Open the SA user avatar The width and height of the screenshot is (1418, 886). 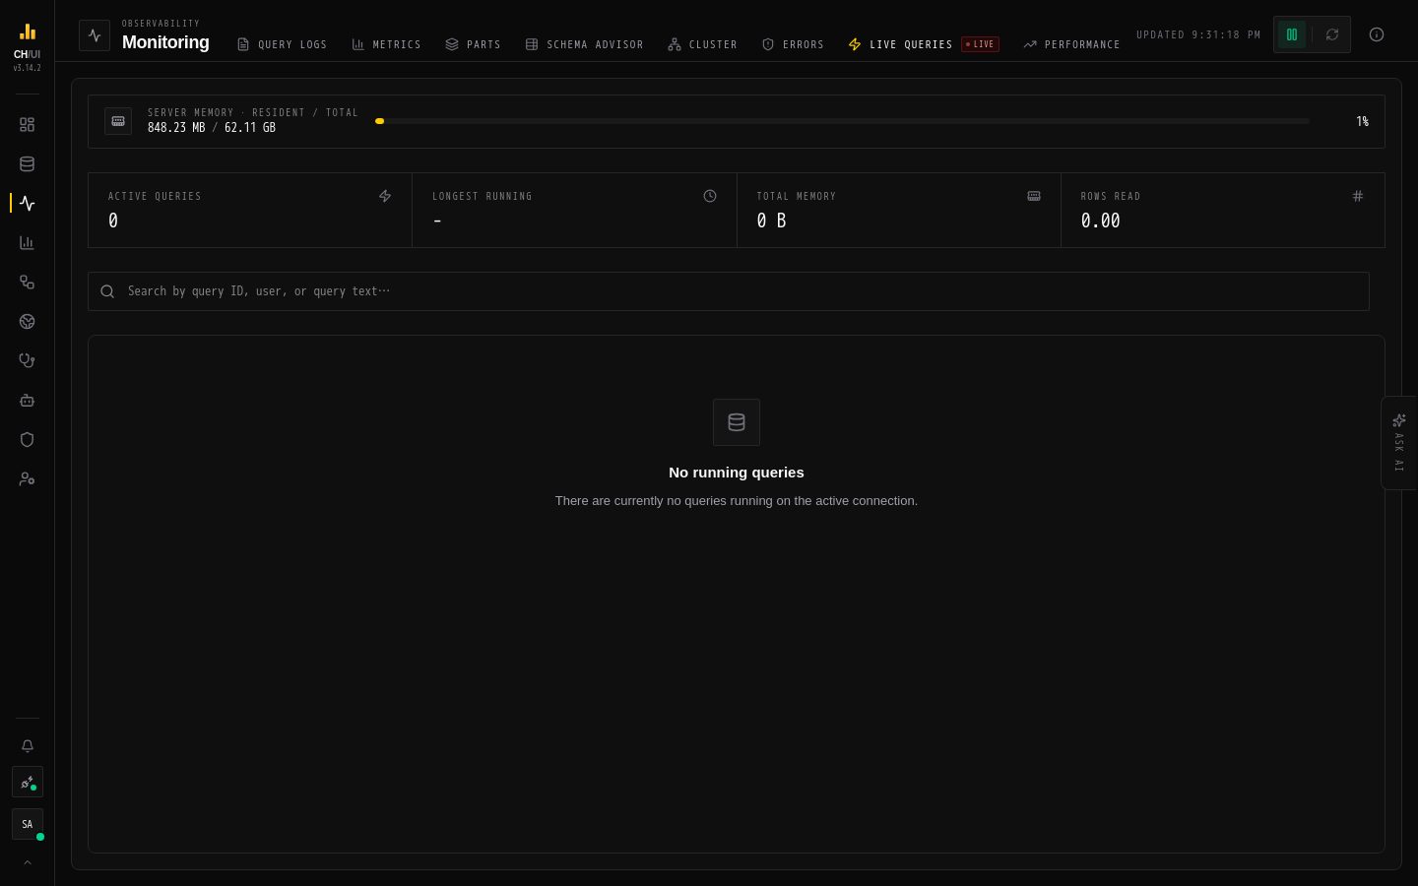point(27,824)
